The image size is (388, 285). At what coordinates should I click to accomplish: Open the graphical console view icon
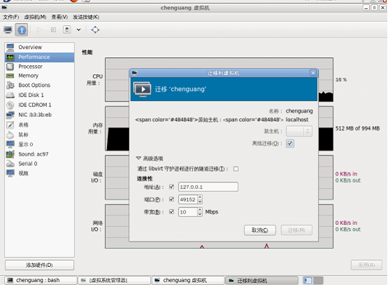tap(8, 30)
